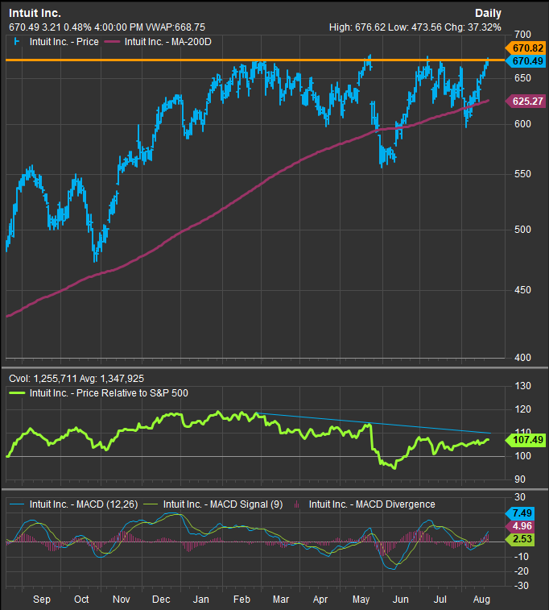The width and height of the screenshot is (549, 610).
Task: Click the -30 MACD axis label
Action: (x=522, y=586)
